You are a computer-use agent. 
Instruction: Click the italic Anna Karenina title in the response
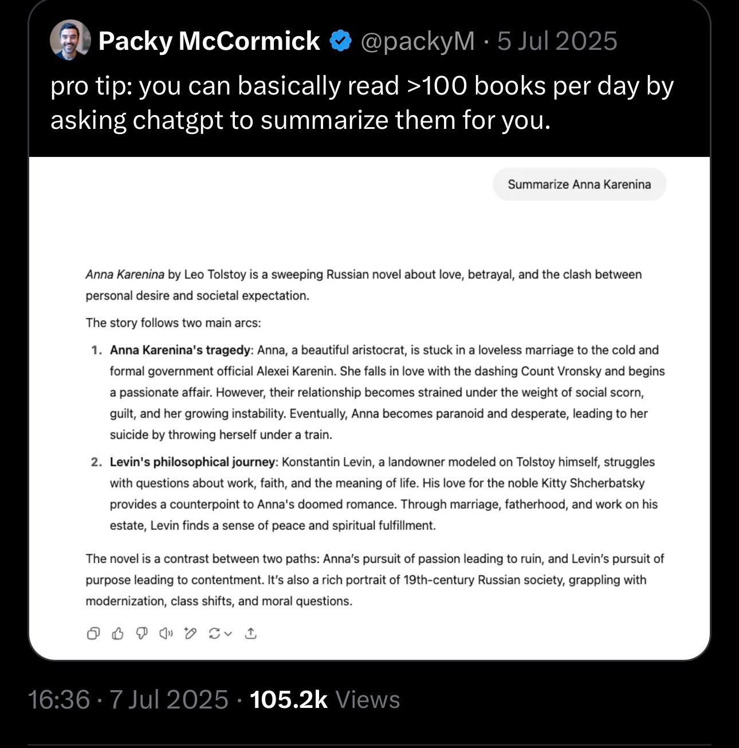coord(125,275)
